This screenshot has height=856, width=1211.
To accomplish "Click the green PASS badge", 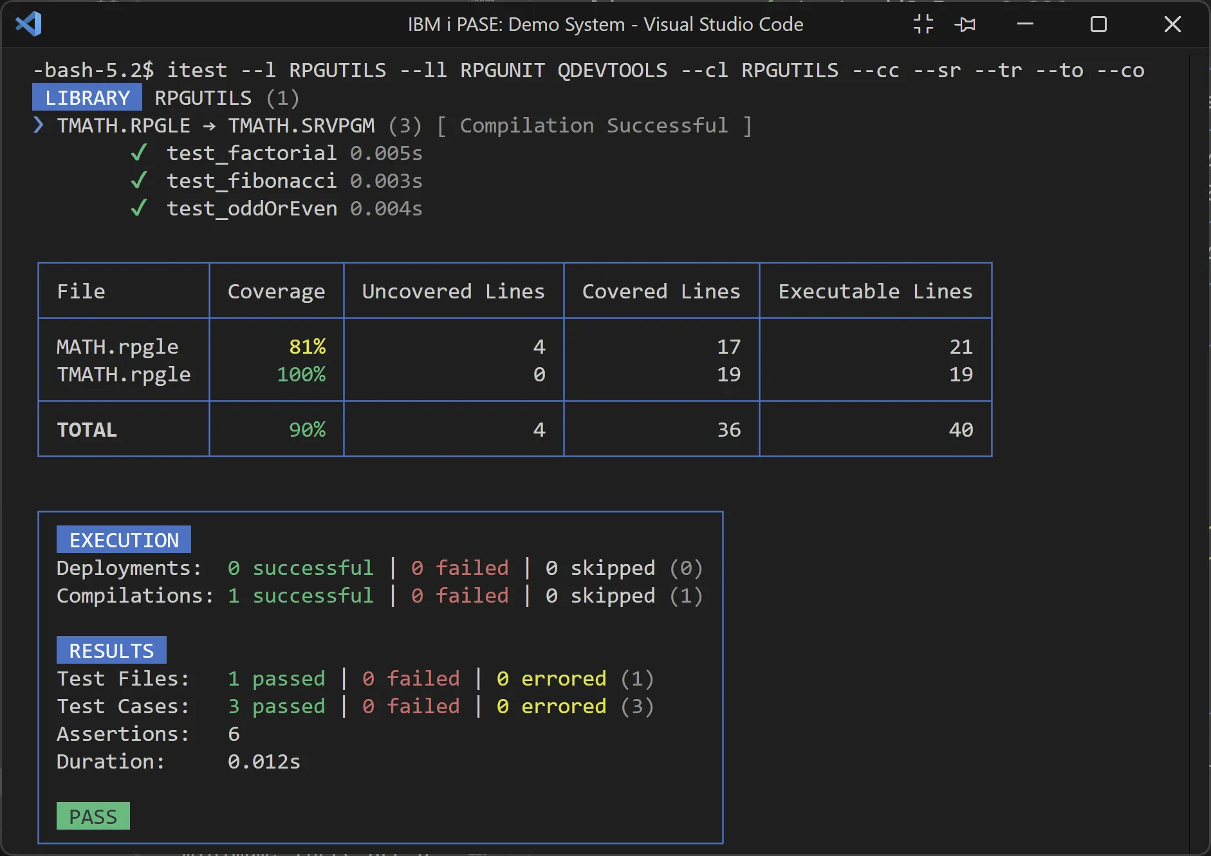I will [x=93, y=816].
